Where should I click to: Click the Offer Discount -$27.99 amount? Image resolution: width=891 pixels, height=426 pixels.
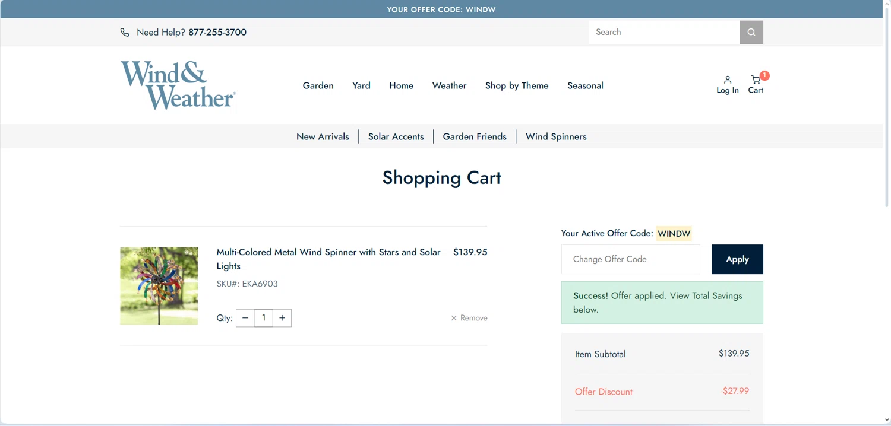(735, 391)
